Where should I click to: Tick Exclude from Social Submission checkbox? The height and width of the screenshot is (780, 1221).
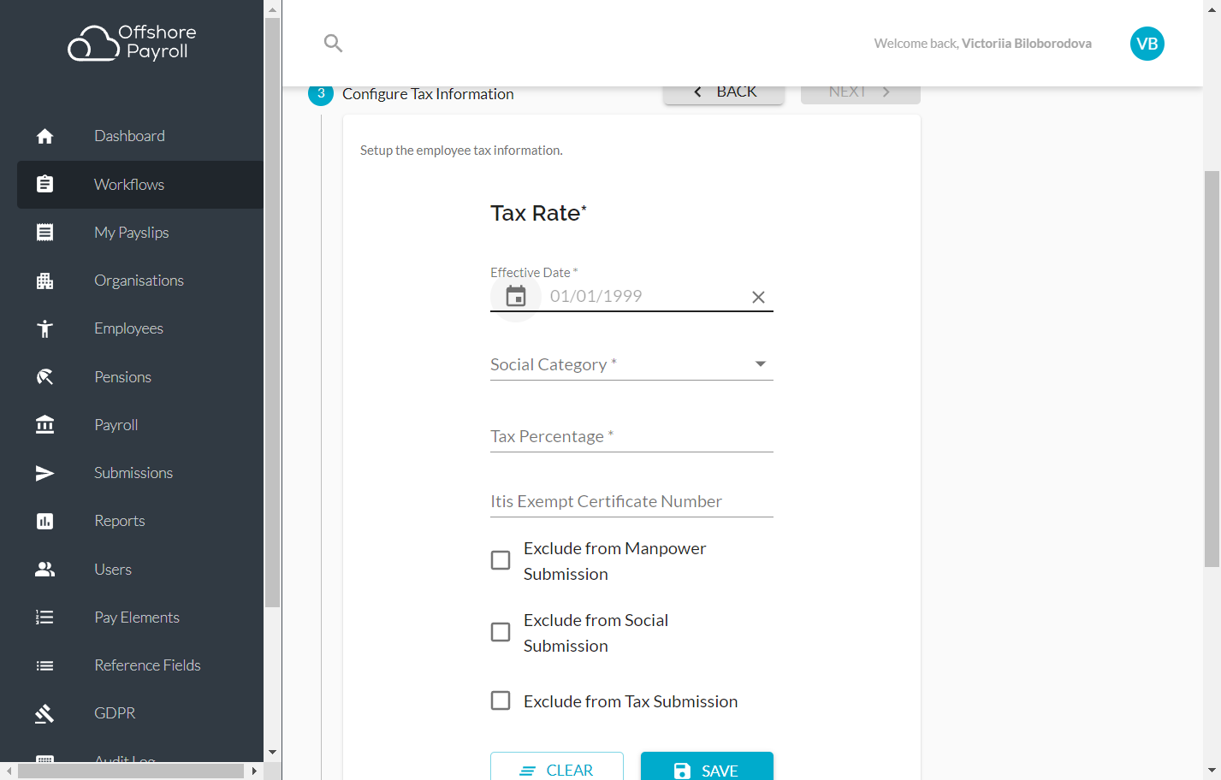click(501, 632)
